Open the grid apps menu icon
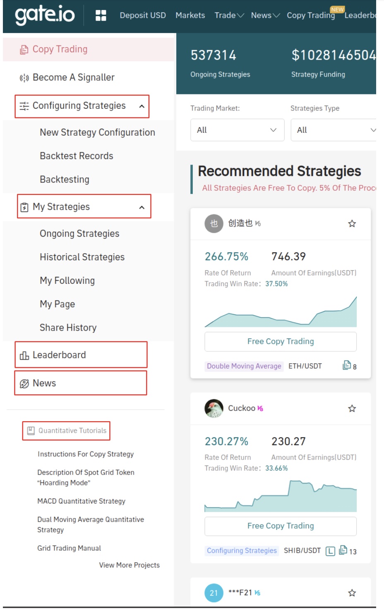The height and width of the screenshot is (614, 384). (101, 15)
